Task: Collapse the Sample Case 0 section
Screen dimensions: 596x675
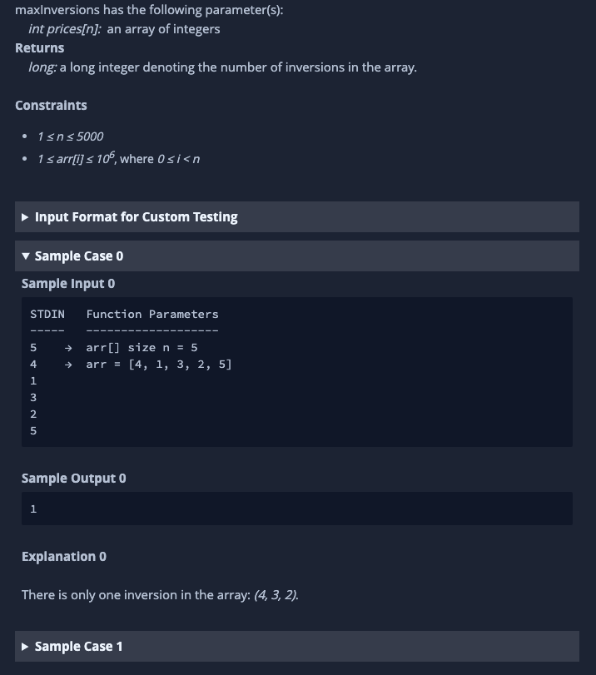Action: [297, 256]
